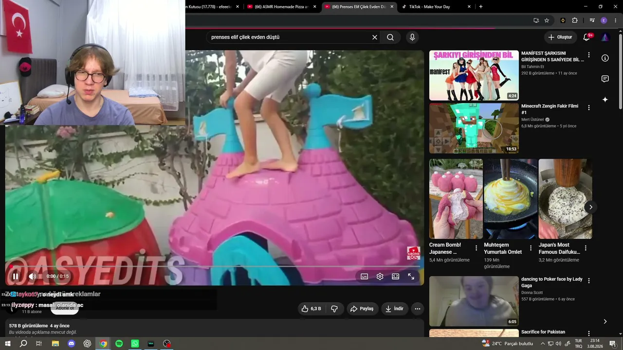Open Chrome media controls
623x350 pixels.
592,20
